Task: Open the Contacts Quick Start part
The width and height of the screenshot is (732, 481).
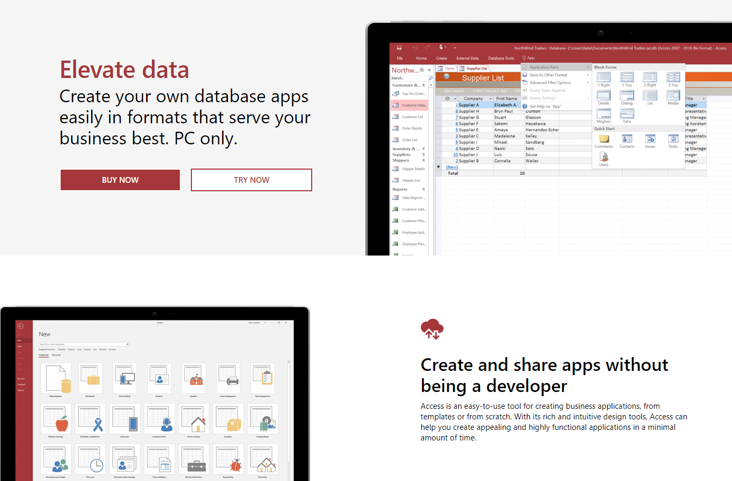Action: [627, 139]
